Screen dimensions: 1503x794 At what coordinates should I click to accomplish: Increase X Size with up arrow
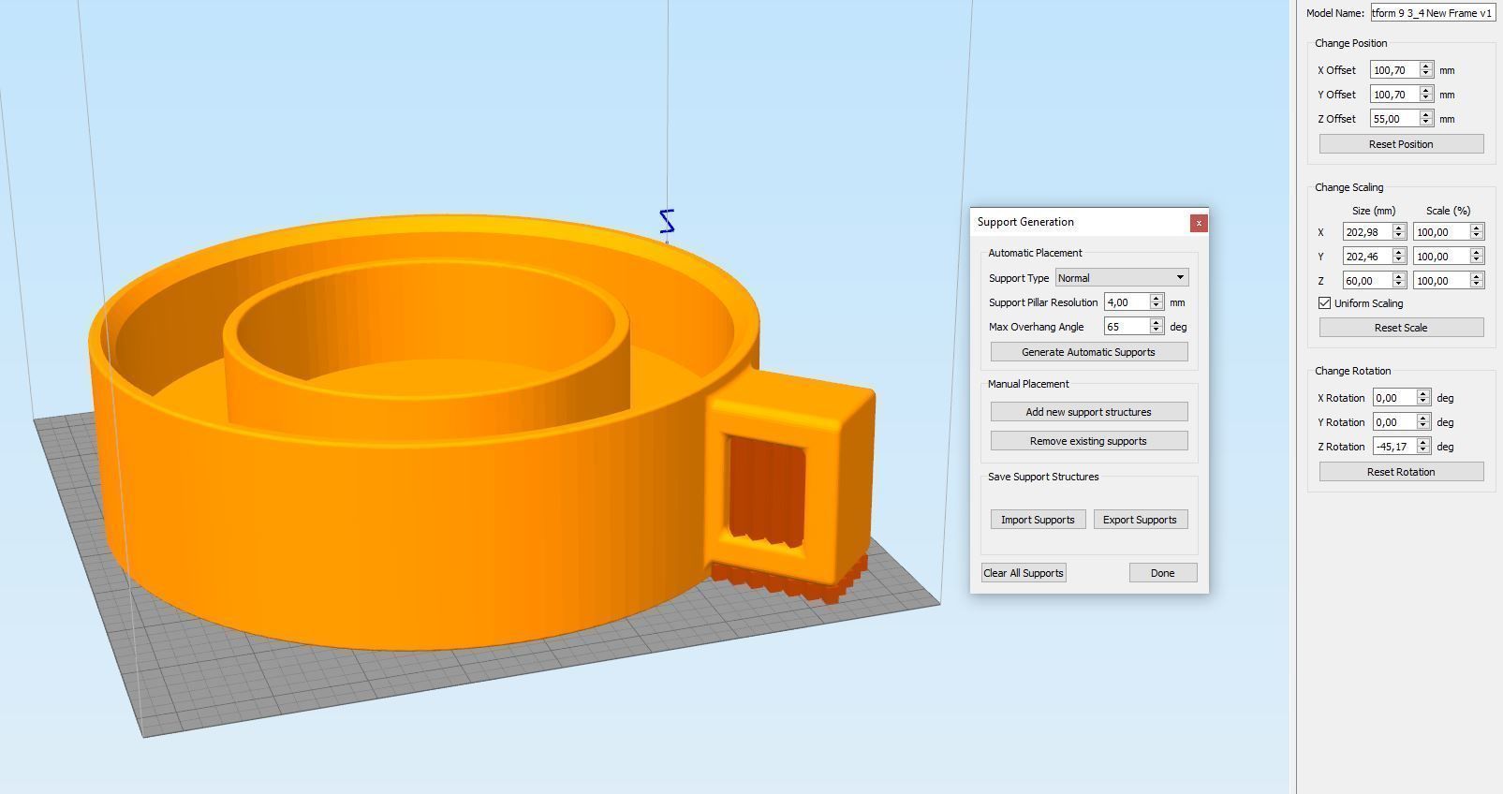click(x=1399, y=228)
